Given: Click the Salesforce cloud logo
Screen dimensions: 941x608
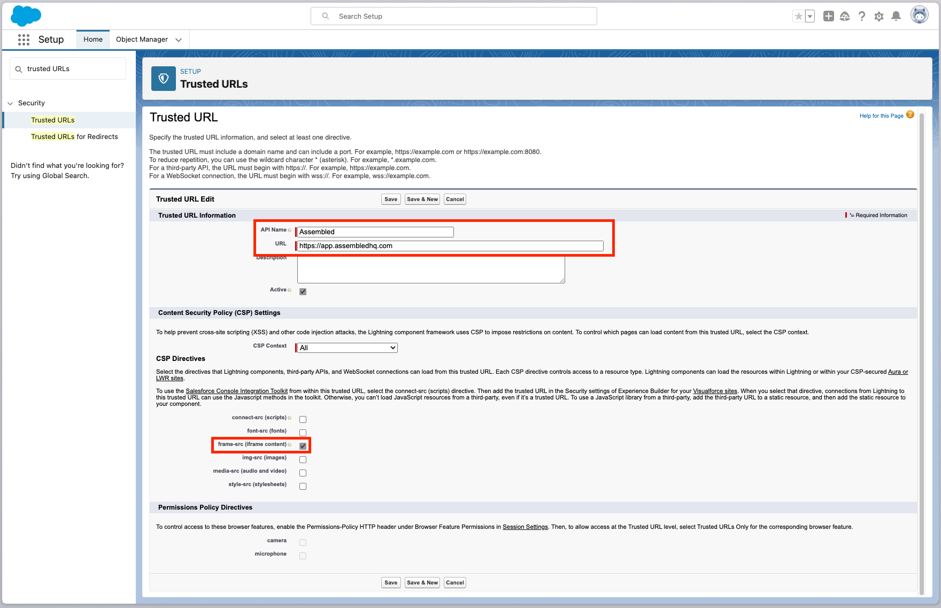Looking at the screenshot, I should (26, 16).
